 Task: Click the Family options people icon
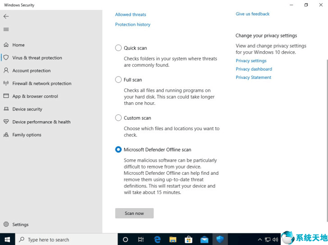6,135
